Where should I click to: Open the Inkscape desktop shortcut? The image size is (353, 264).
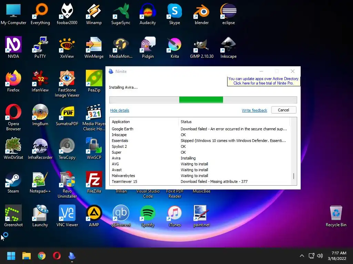click(x=229, y=47)
